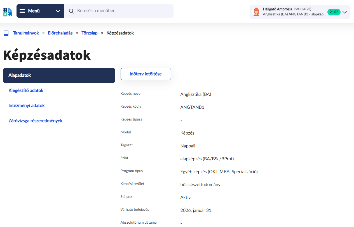The image size is (354, 227).
Task: Switch to Kiegészítő adatok tab
Action: pyautogui.click(x=59, y=91)
